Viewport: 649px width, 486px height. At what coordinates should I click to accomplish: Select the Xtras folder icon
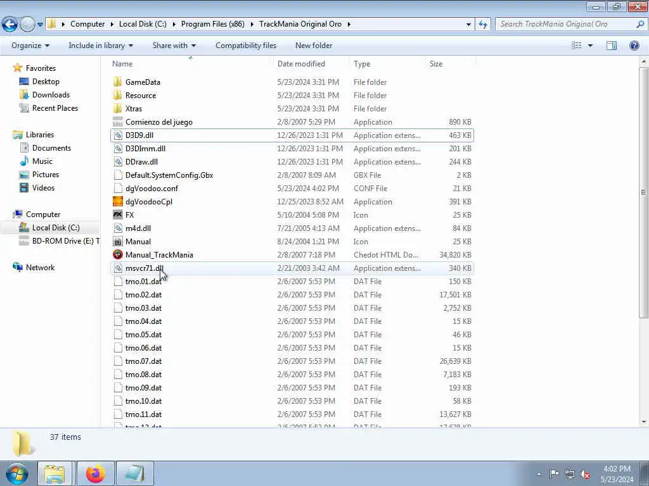pos(117,108)
